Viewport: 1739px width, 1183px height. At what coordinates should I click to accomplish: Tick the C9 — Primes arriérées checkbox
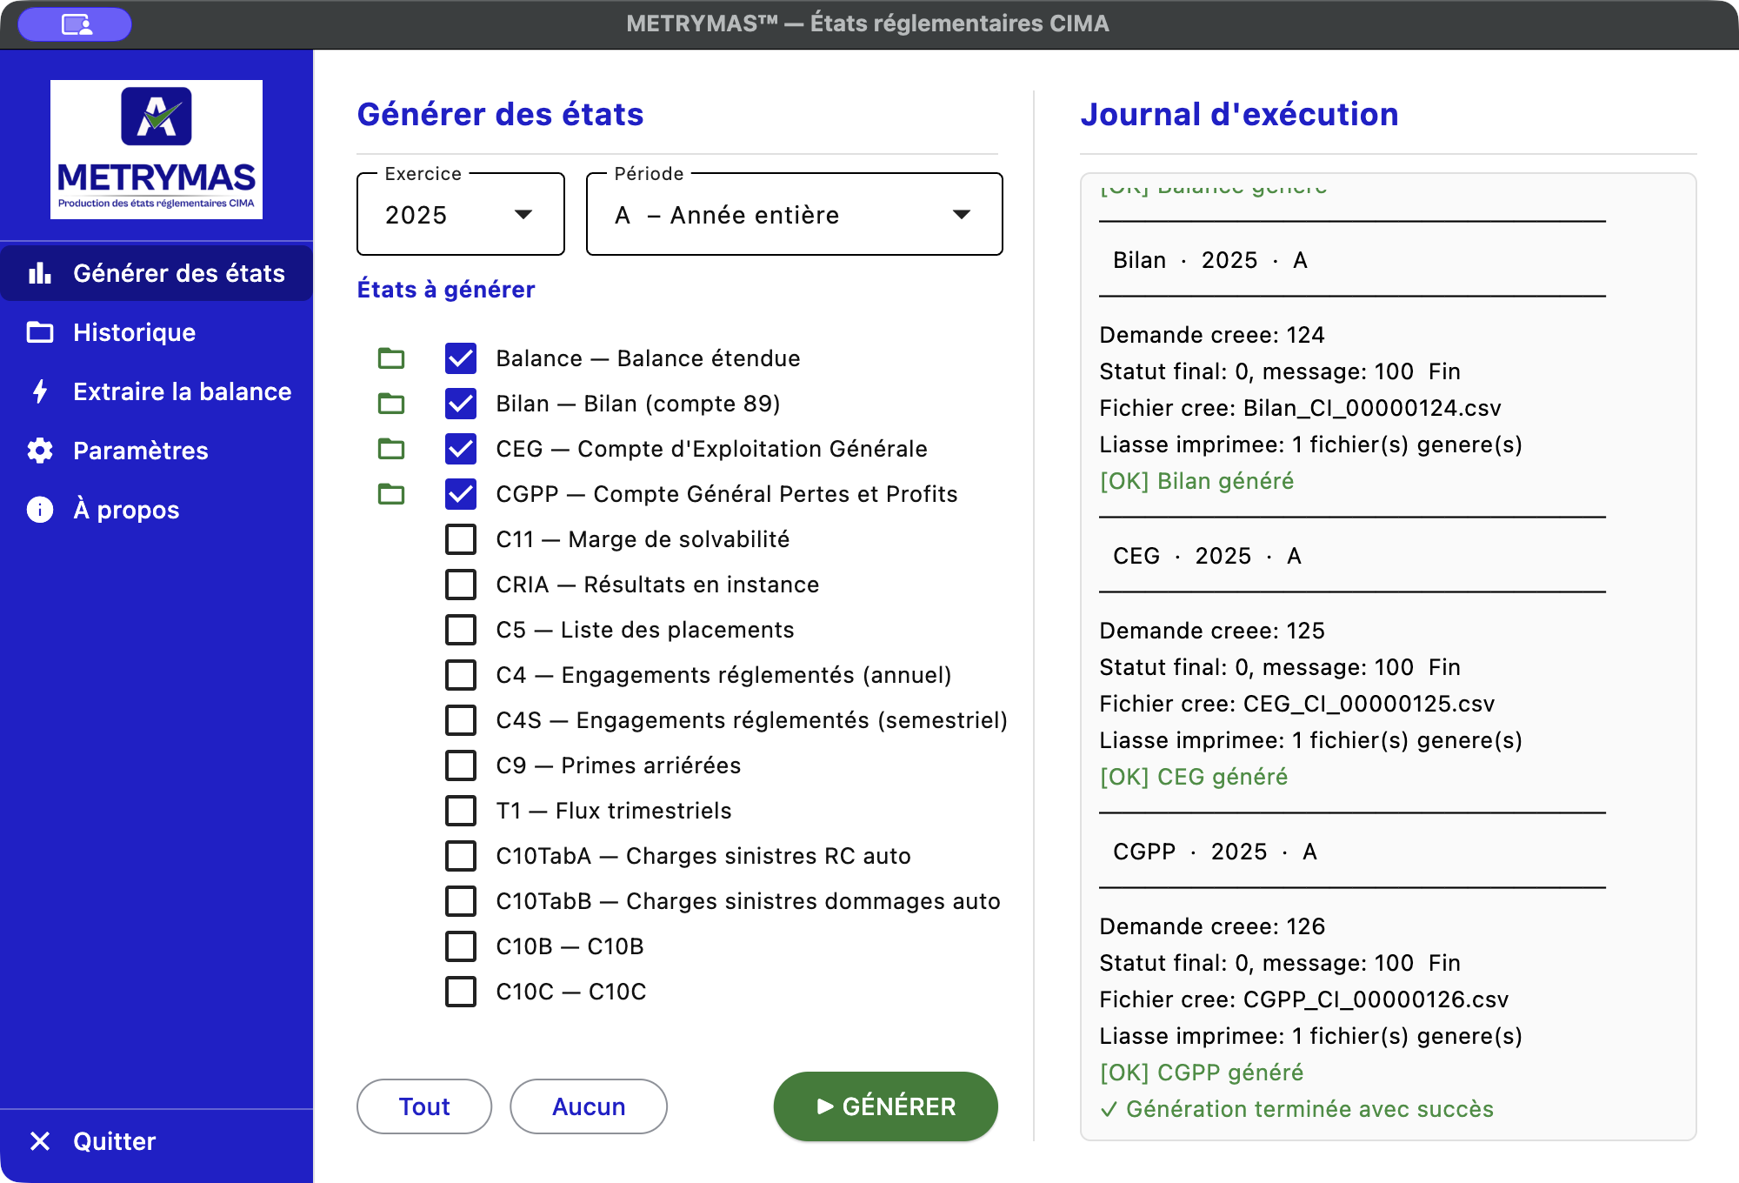click(x=461, y=765)
